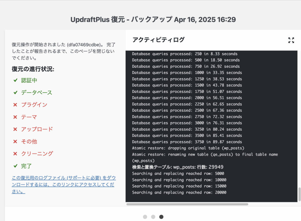Click the green checkmark beside 完了
Image resolution: width=301 pixels, height=221 pixels.
point(16,166)
